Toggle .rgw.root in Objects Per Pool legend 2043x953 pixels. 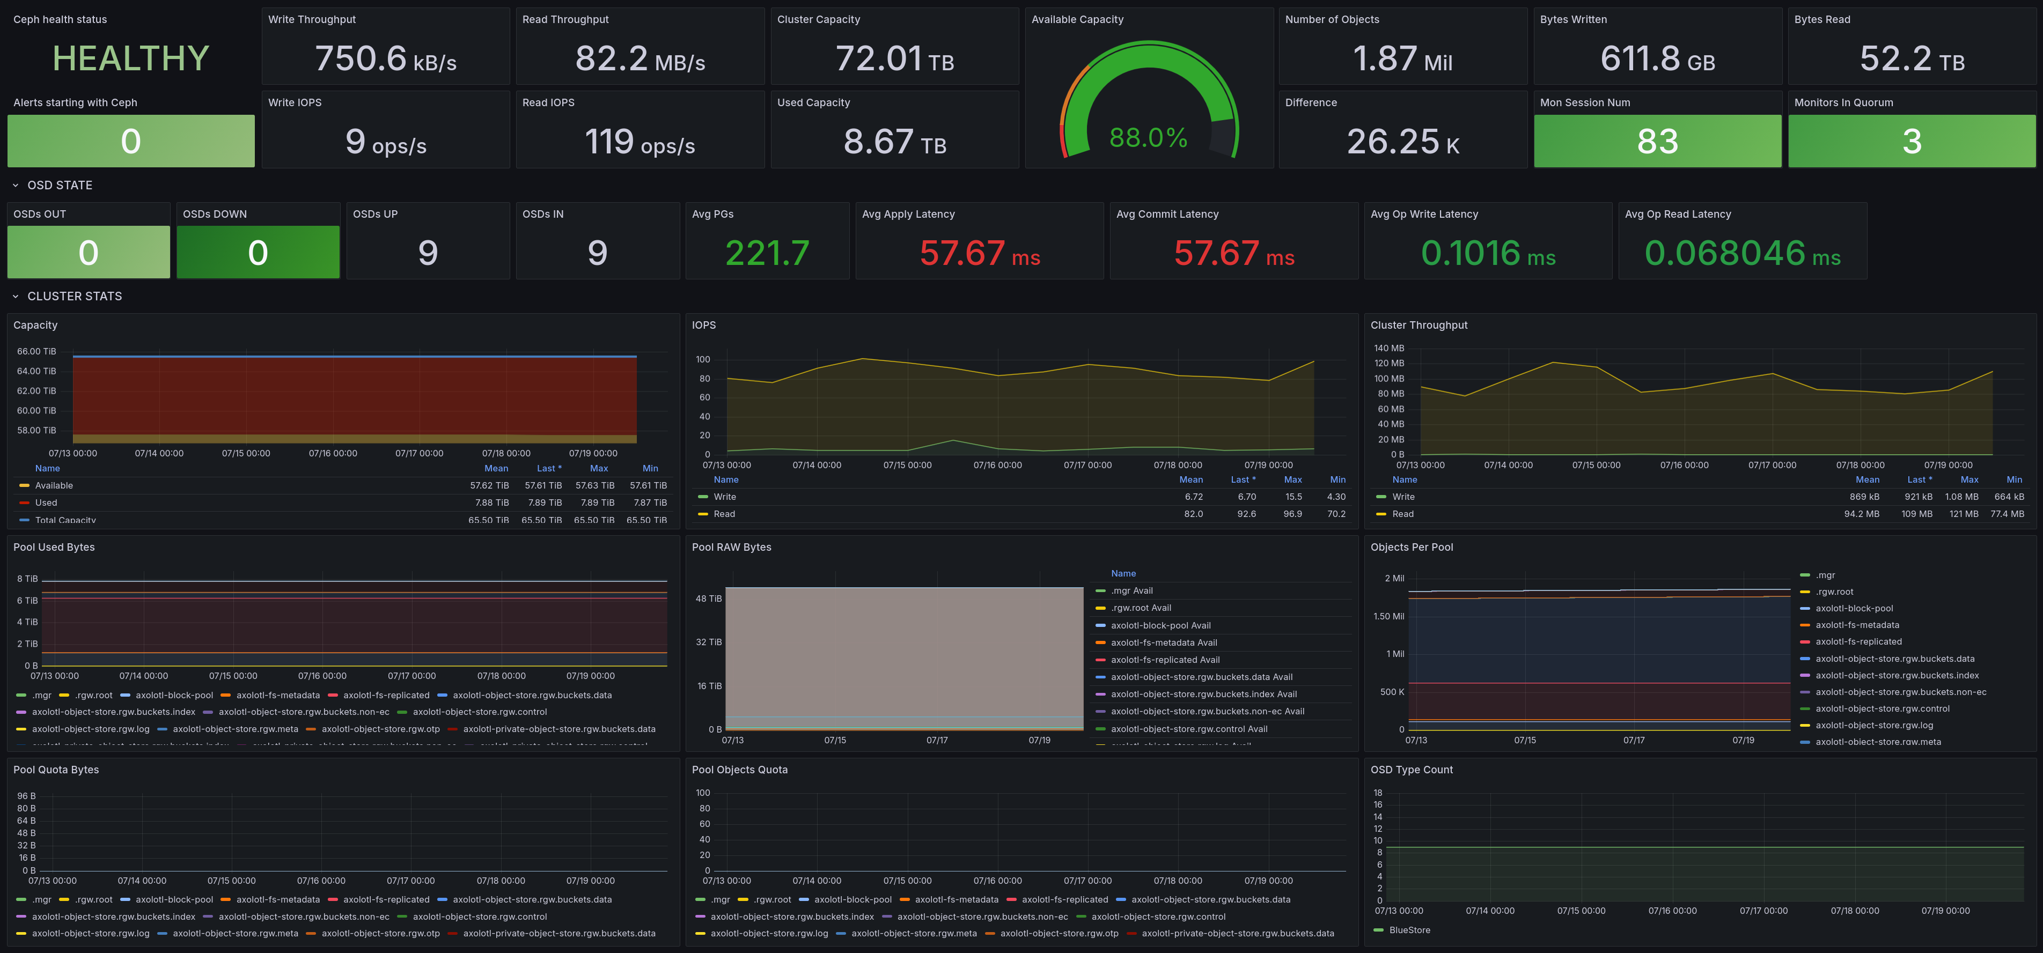pyautogui.click(x=1834, y=592)
